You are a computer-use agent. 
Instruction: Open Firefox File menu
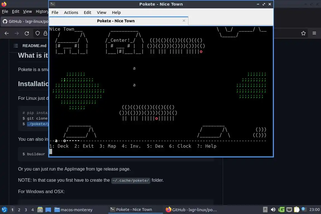click(x=5, y=11)
